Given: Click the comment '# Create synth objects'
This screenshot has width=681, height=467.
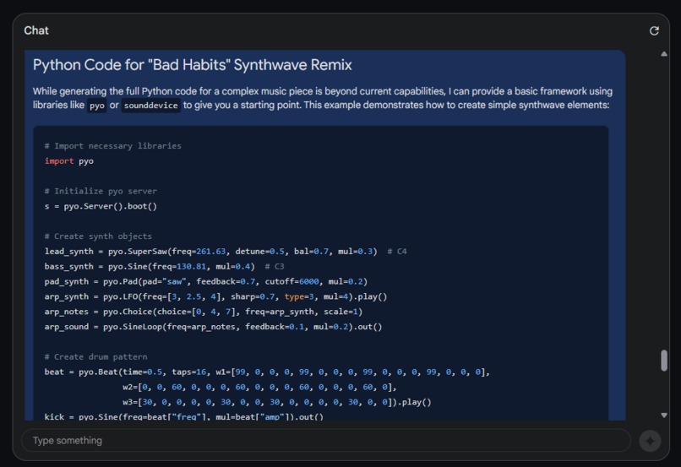Looking at the screenshot, I should [x=98, y=236].
